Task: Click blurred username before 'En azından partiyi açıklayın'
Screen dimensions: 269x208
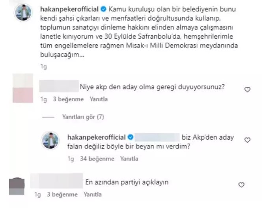Action: click(x=57, y=181)
